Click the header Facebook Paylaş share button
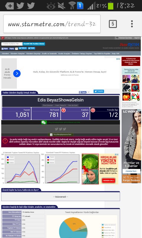 click(12, 48)
